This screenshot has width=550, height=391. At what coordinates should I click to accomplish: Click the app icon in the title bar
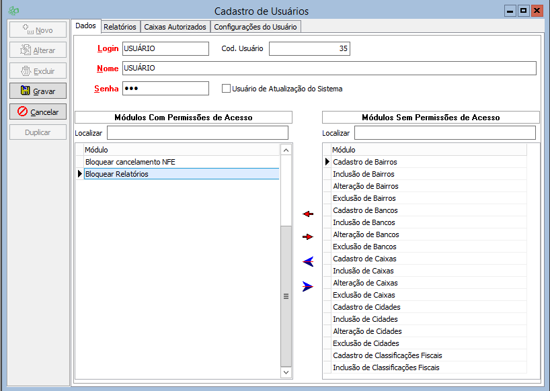click(13, 11)
